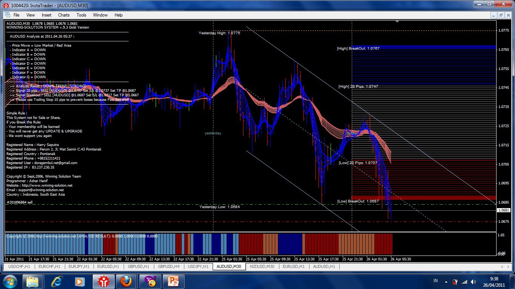Viewport: 515px width, 289px height.
Task: Open the Windows Start menu
Action: pyautogui.click(x=9, y=281)
